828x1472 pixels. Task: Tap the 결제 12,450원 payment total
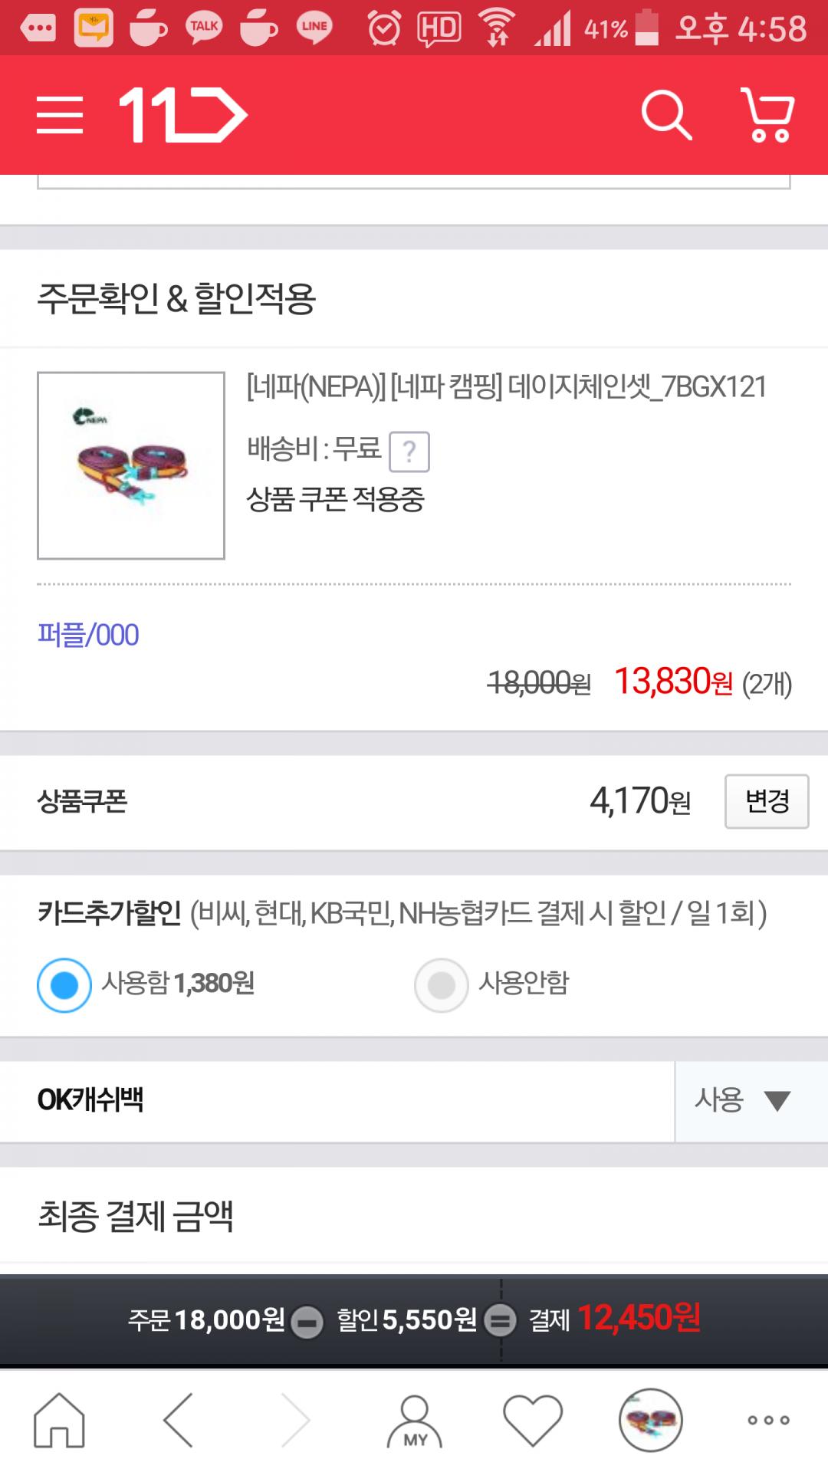tap(615, 1319)
